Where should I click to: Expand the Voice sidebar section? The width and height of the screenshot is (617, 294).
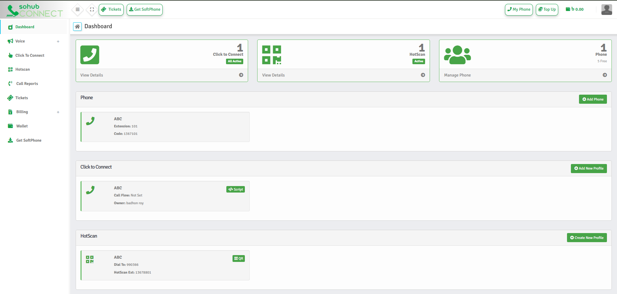click(x=58, y=41)
